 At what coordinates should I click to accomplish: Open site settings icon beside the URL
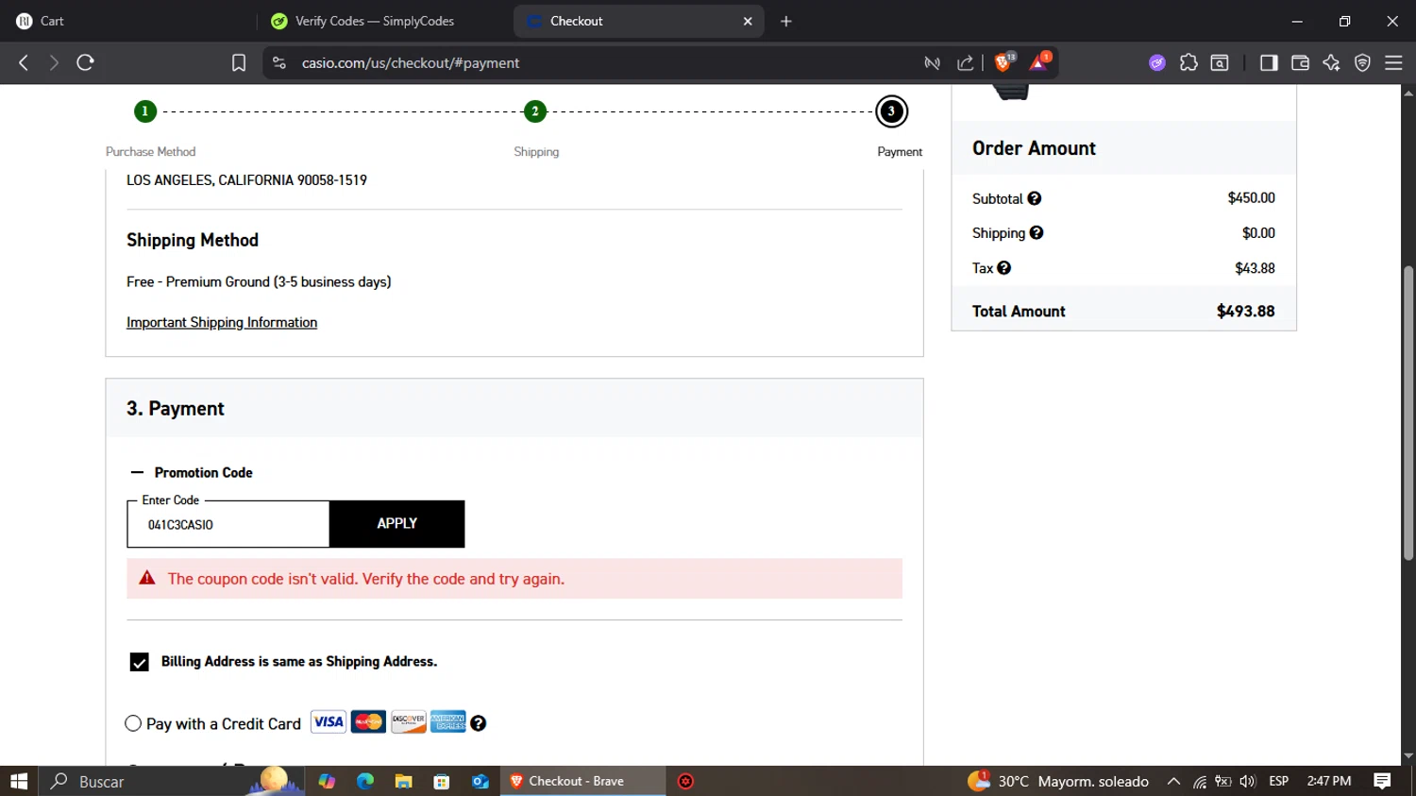[278, 62]
